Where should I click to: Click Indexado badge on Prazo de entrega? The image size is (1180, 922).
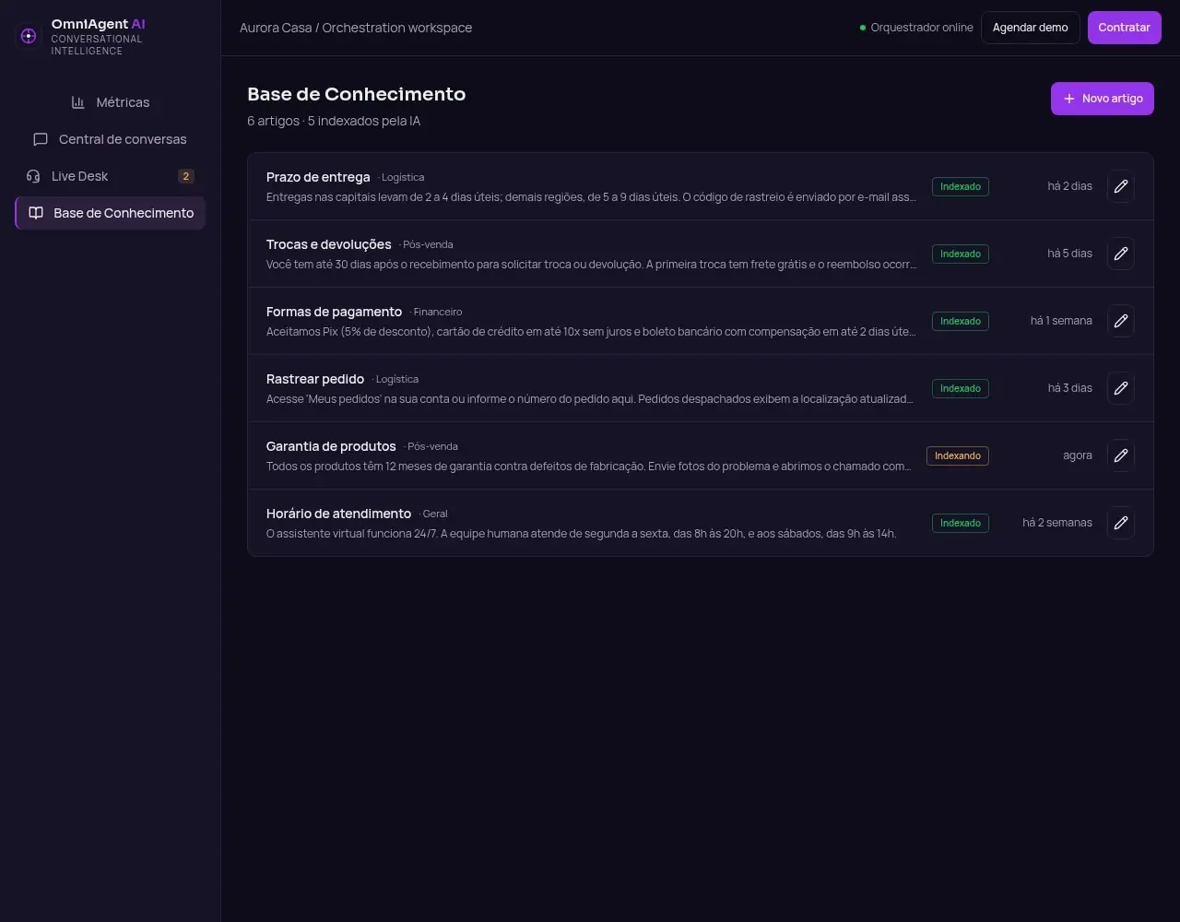tap(961, 186)
